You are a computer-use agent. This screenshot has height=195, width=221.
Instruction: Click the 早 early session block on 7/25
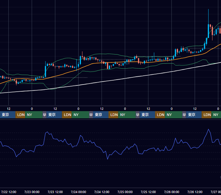[137, 115]
